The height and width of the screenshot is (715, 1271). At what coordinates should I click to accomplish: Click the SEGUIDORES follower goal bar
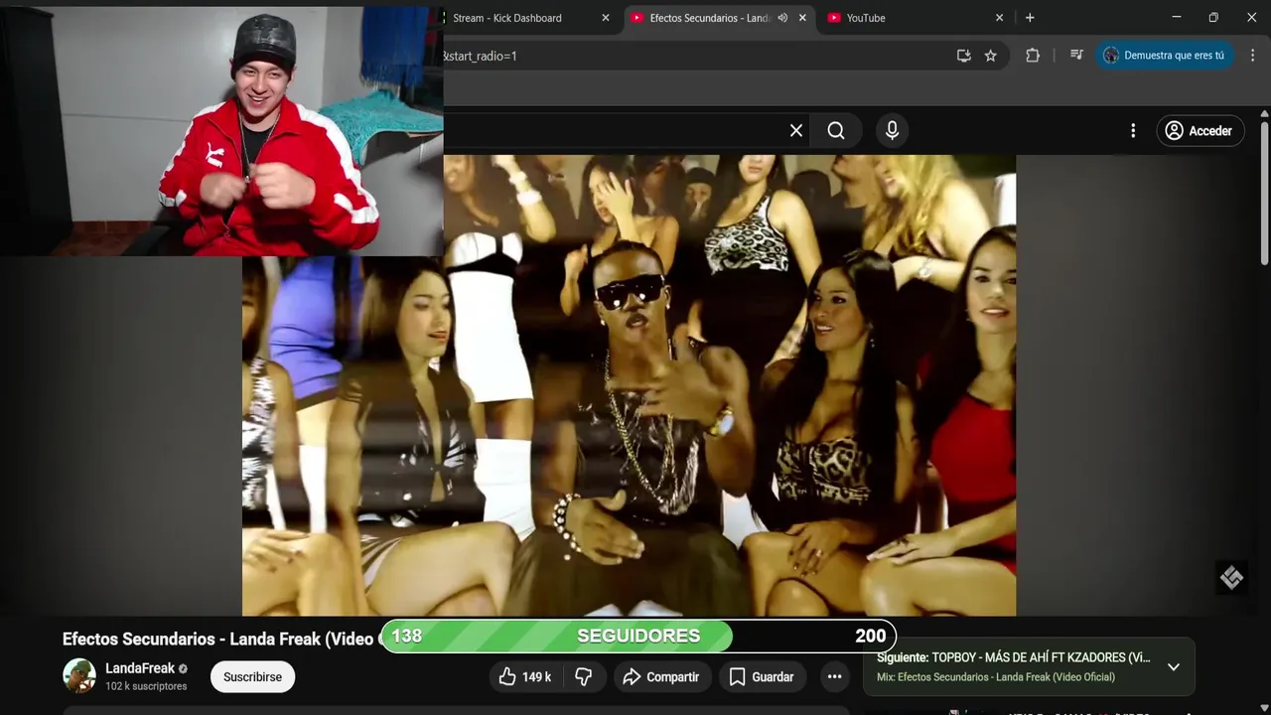click(638, 636)
